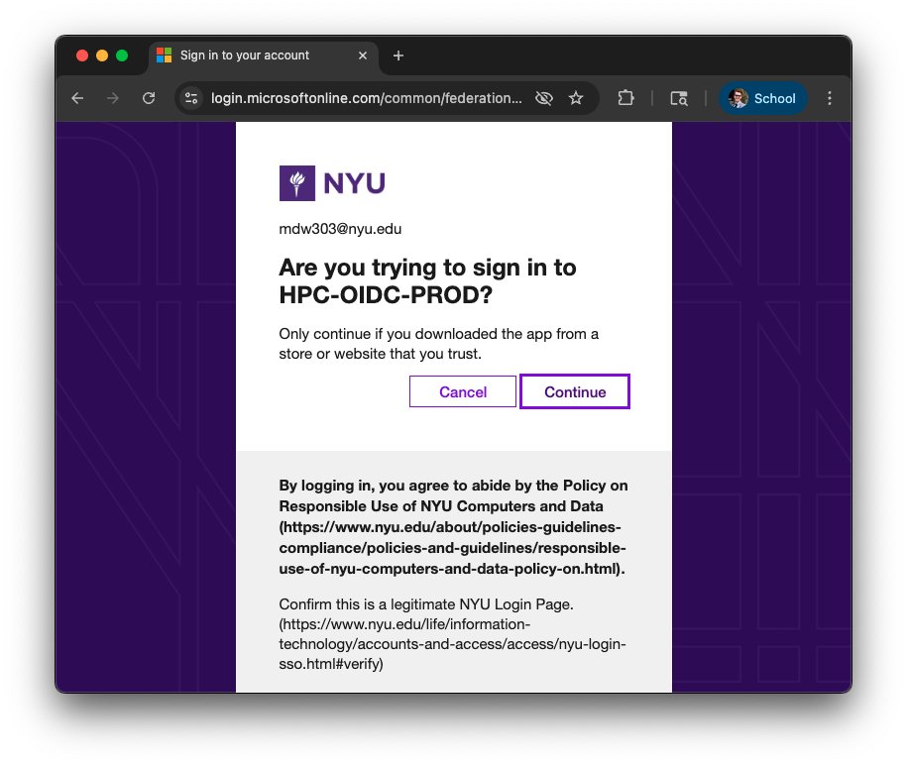Click the back navigation arrow
This screenshot has height=765, width=907.
click(77, 98)
